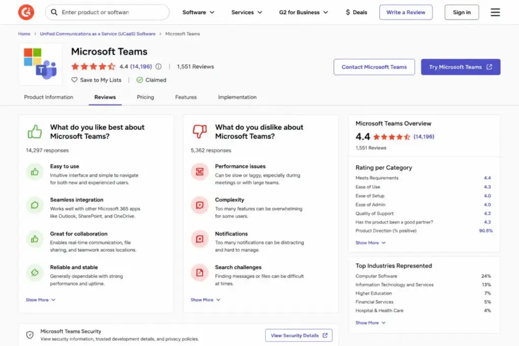Viewport: 519px width, 346px height.
Task: Click the heart icon for Save to My Lists
Action: coord(75,80)
